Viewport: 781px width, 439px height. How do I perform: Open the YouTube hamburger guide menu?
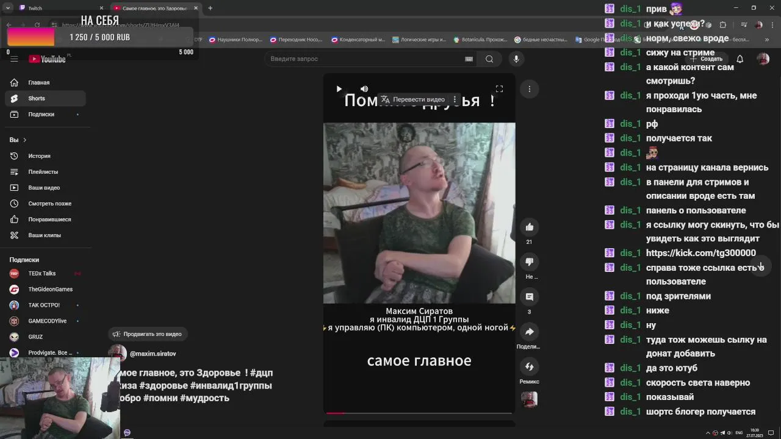click(14, 59)
